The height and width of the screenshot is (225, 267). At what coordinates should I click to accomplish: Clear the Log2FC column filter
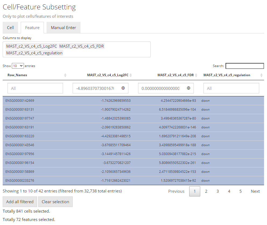tap(123, 88)
